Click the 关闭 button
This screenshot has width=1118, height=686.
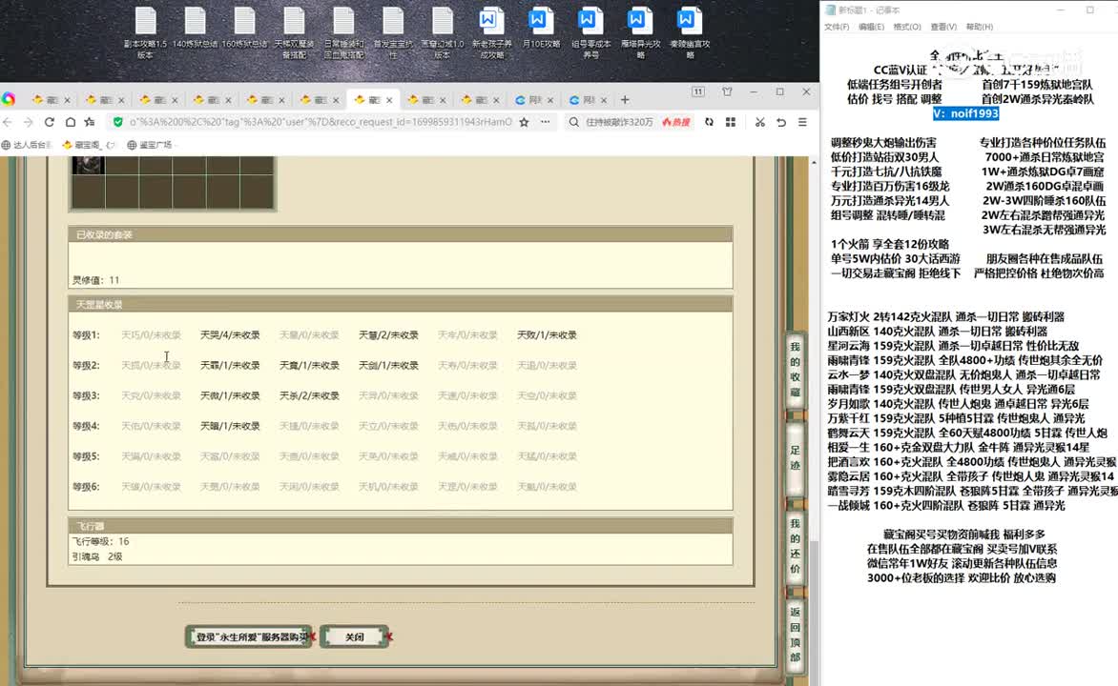point(354,636)
